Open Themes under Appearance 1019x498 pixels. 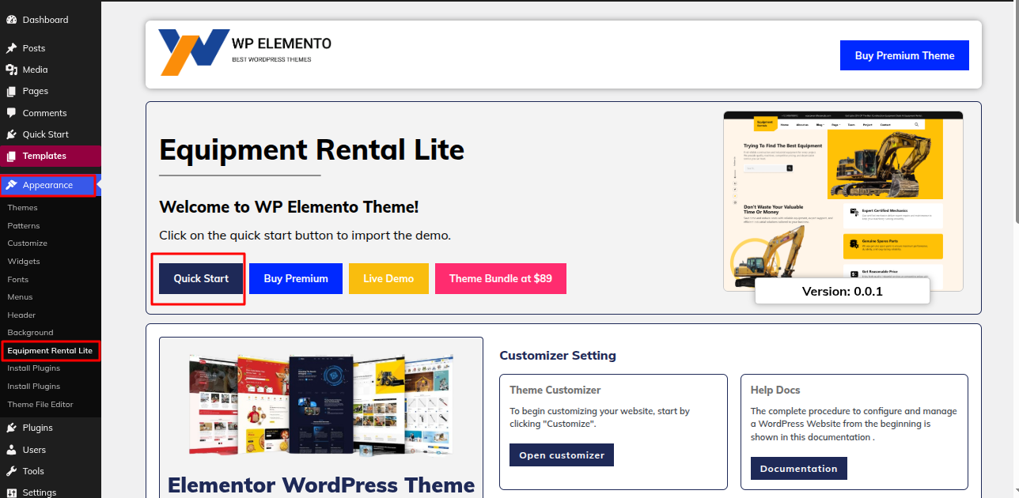(x=22, y=207)
